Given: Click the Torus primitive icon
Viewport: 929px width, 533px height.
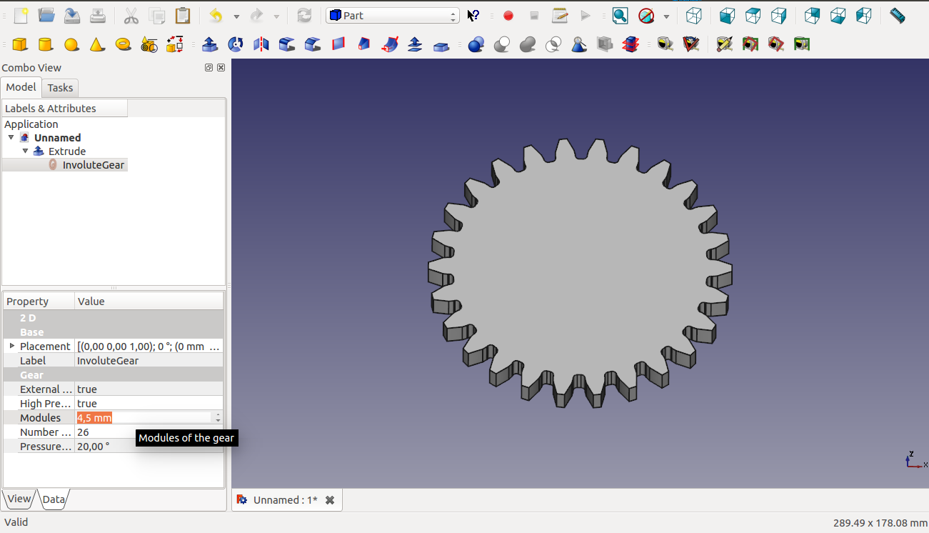Looking at the screenshot, I should click(123, 45).
